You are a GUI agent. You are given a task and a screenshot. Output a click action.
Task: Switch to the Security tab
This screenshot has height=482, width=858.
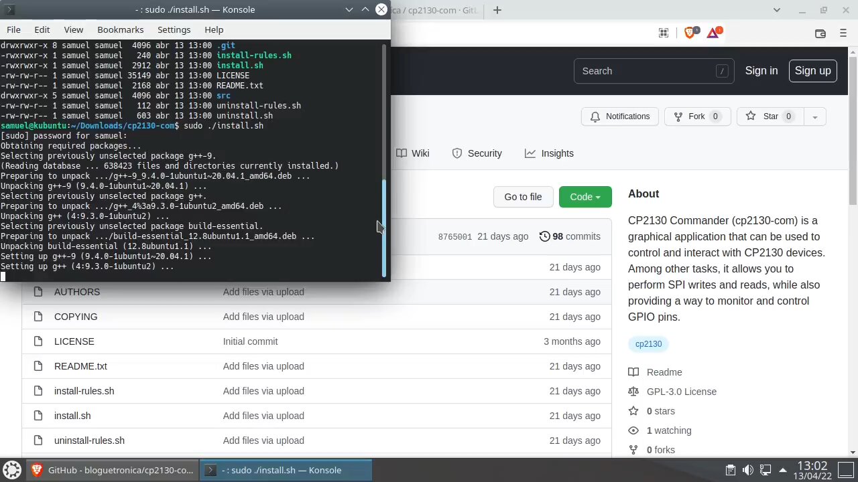pyautogui.click(x=477, y=153)
